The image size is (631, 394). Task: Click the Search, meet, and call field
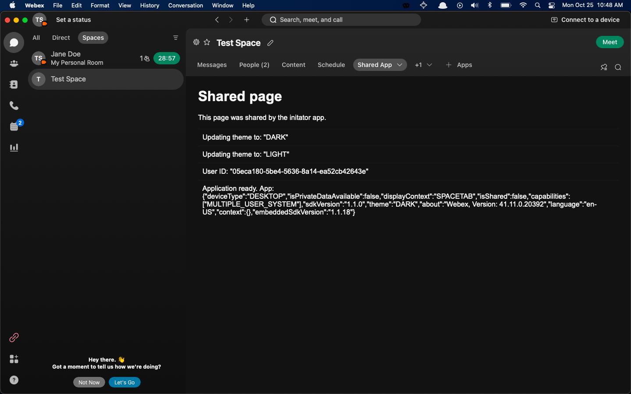341,20
